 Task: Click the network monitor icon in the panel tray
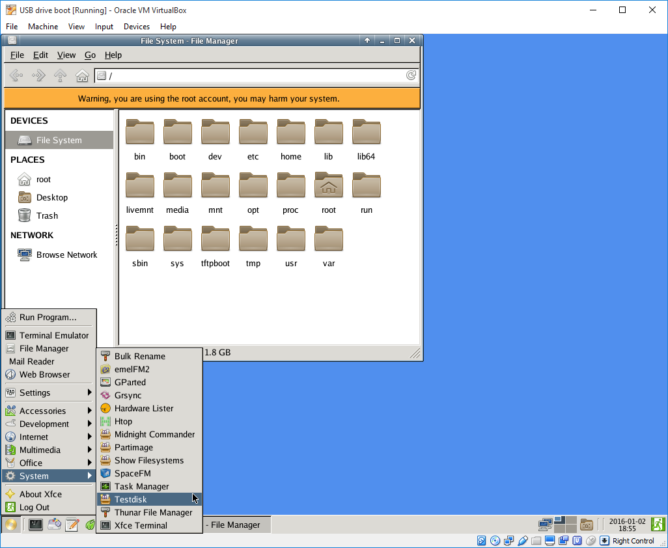coord(546,525)
